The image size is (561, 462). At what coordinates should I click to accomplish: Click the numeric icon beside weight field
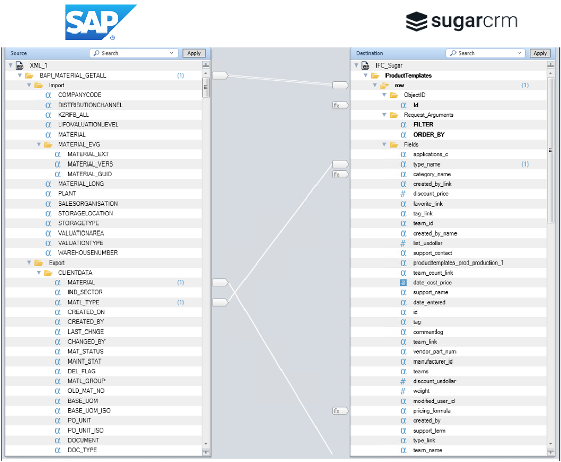click(x=402, y=391)
